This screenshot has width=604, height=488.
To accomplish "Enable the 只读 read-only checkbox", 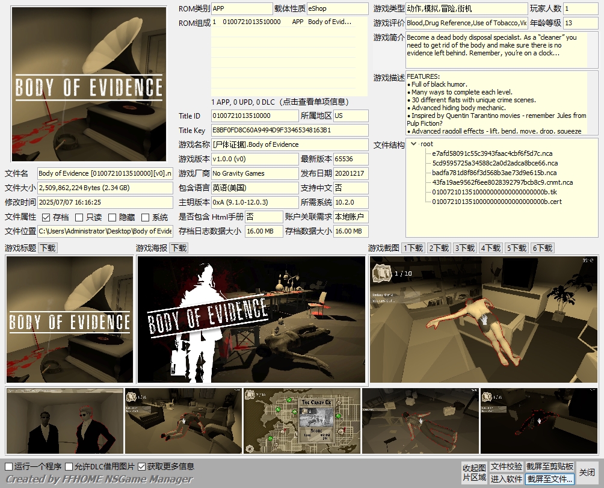I will point(79,217).
